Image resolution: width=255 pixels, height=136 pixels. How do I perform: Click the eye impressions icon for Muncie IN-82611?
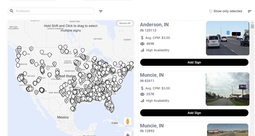(142, 94)
